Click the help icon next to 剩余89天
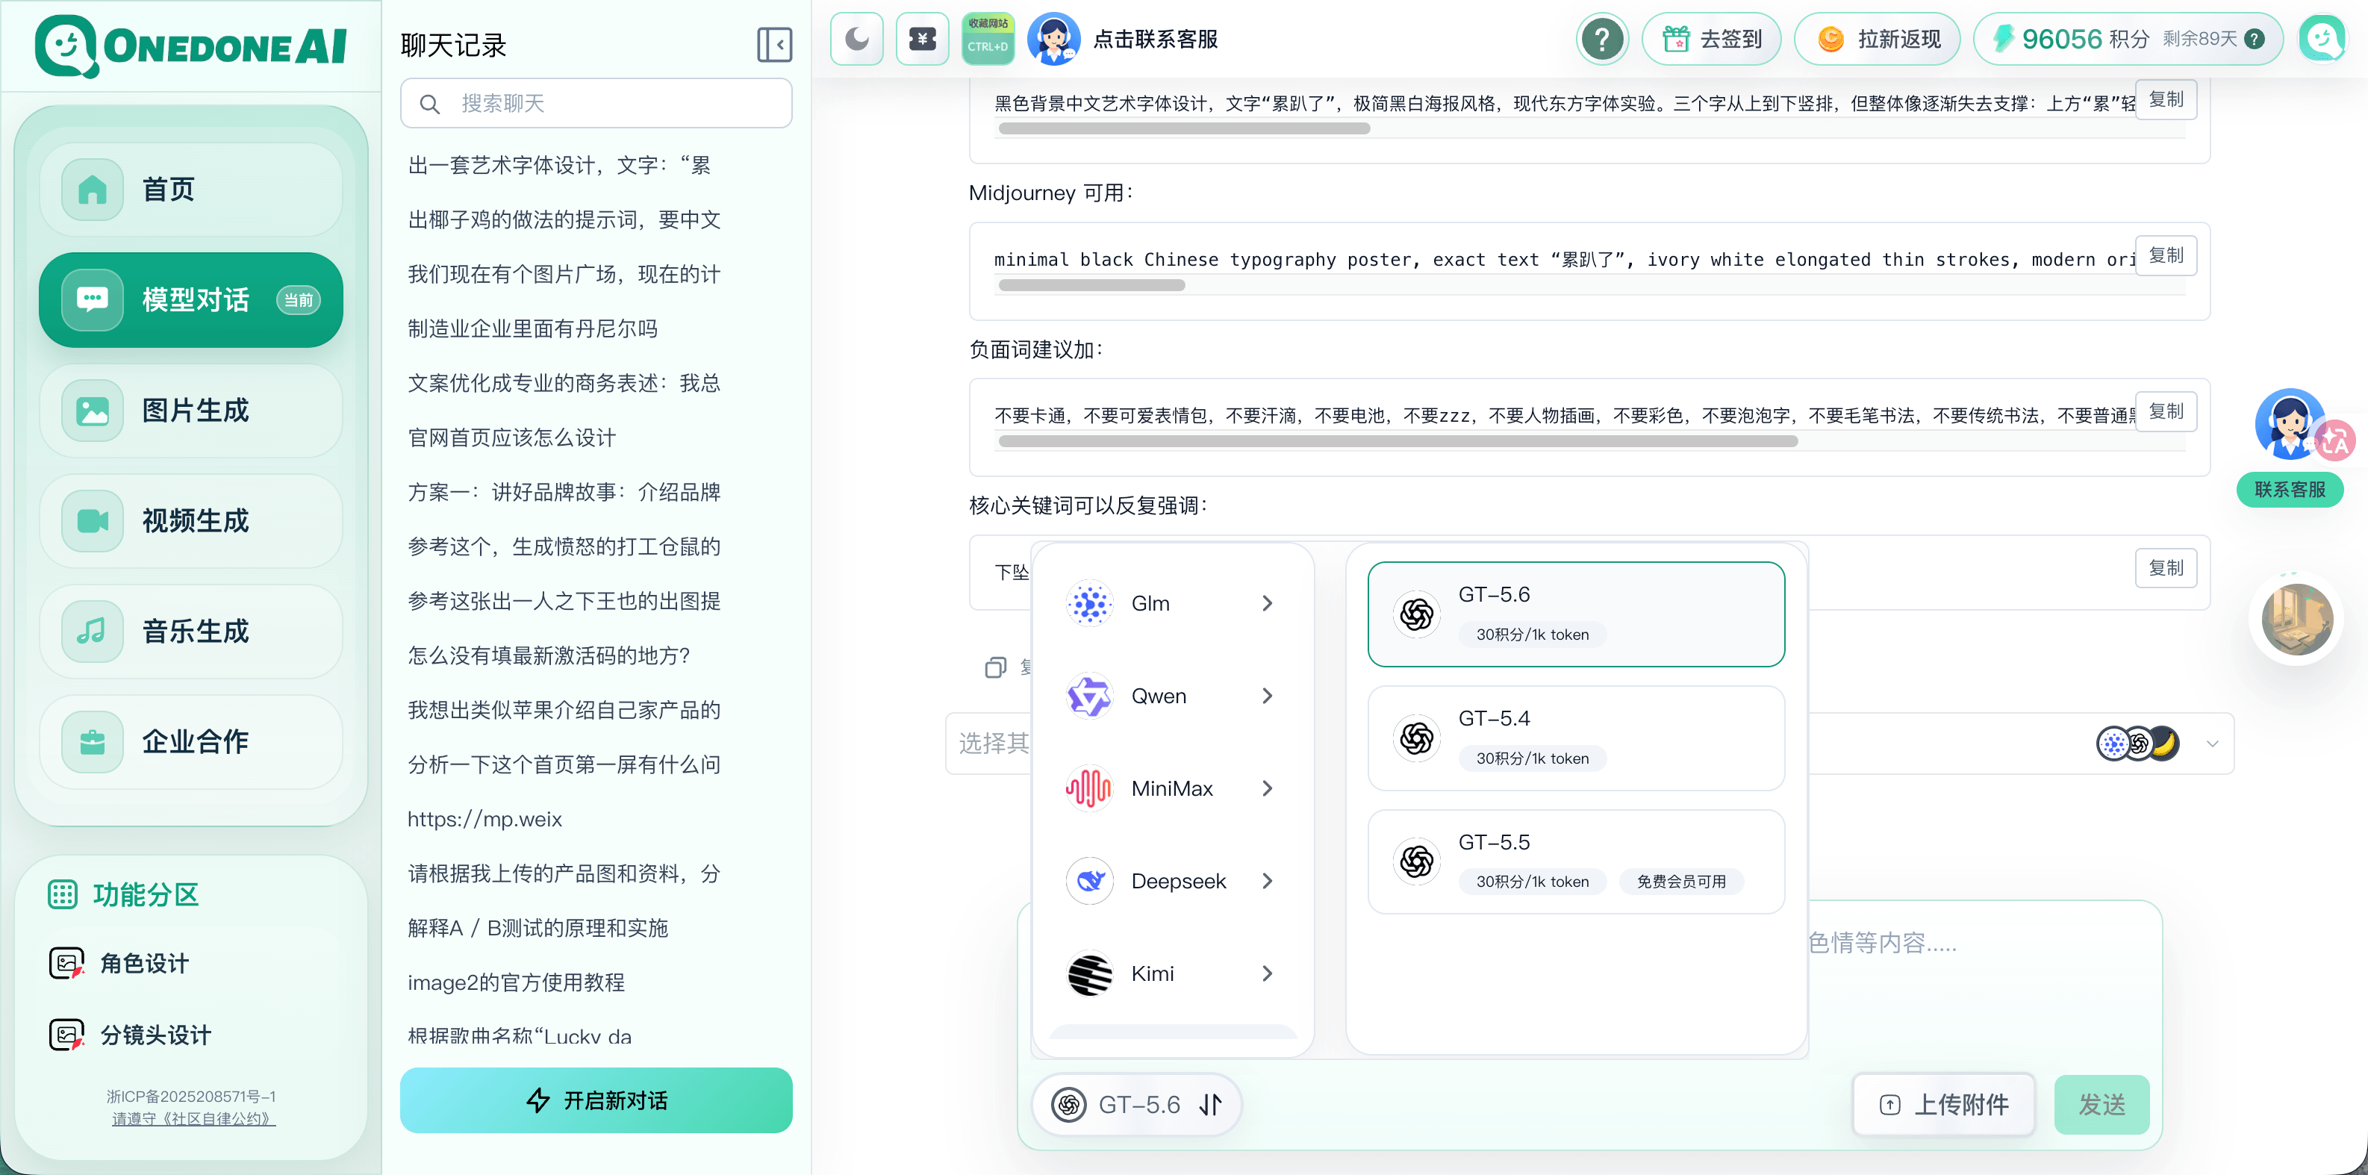The width and height of the screenshot is (2368, 1175). click(2254, 39)
